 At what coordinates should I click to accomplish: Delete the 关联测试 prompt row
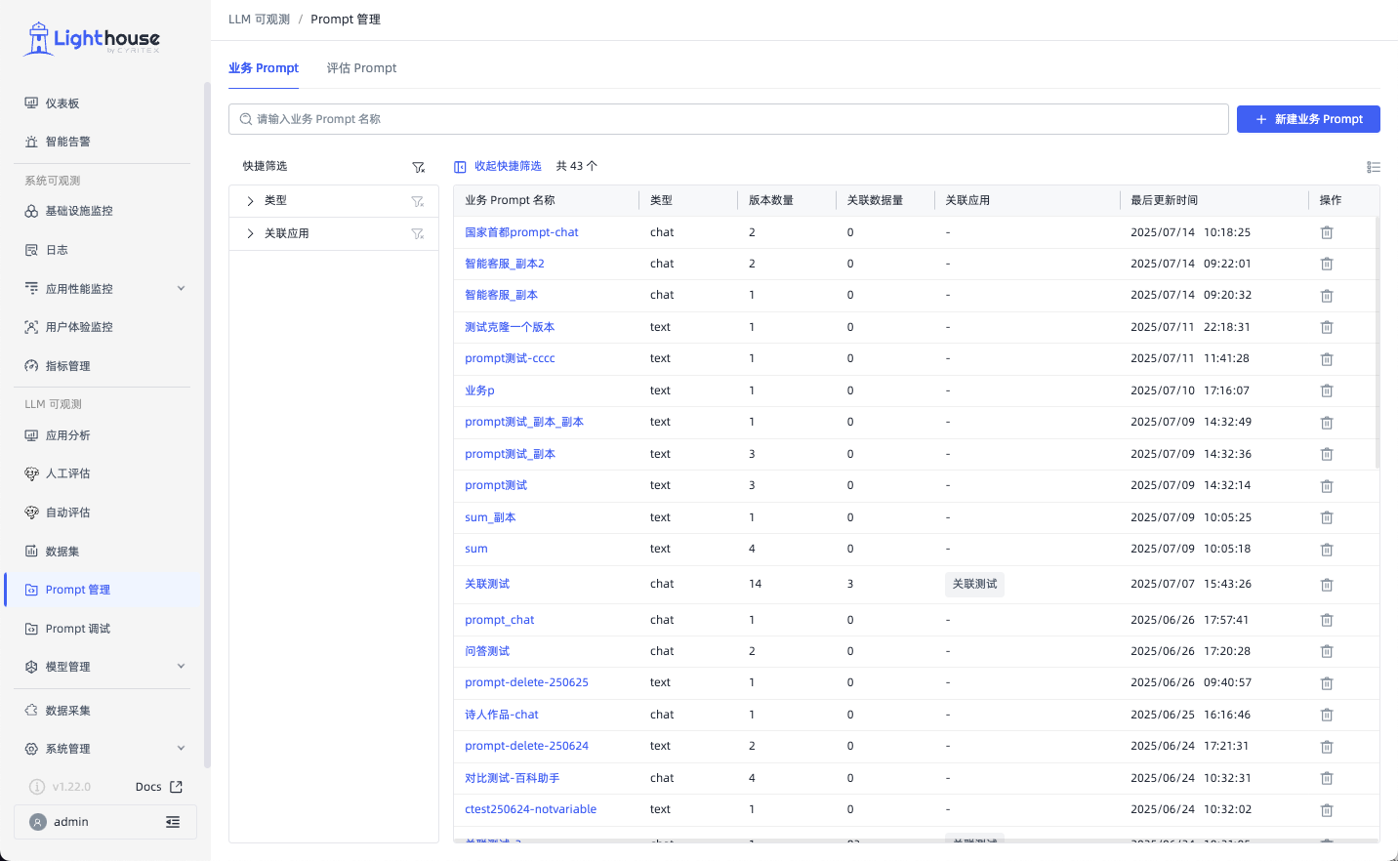[1327, 585]
